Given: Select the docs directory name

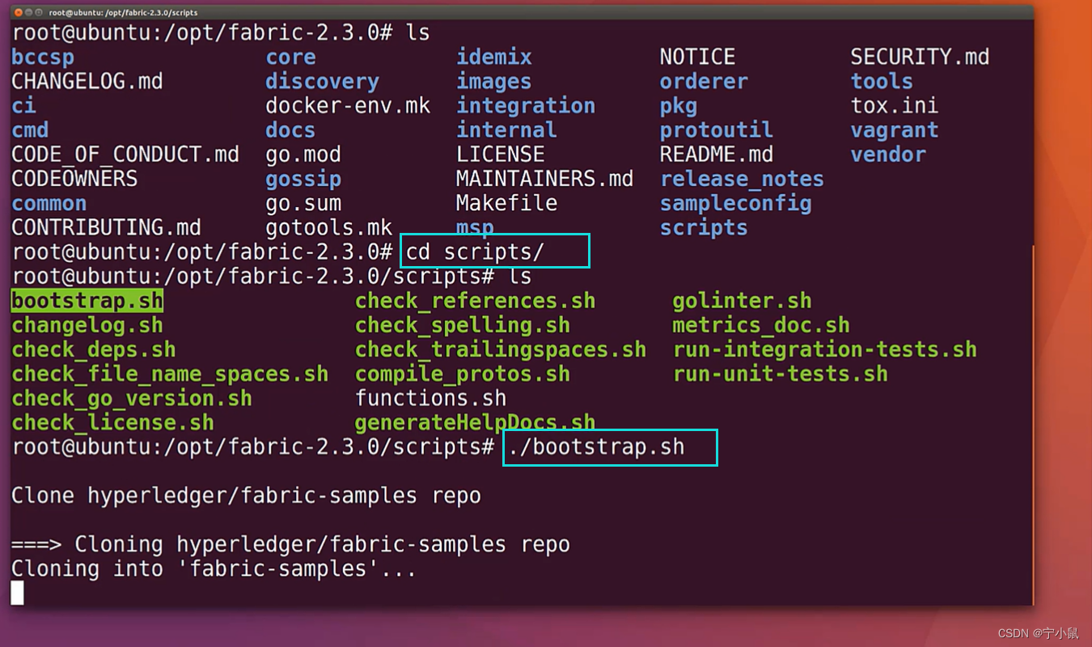Looking at the screenshot, I should 290,130.
